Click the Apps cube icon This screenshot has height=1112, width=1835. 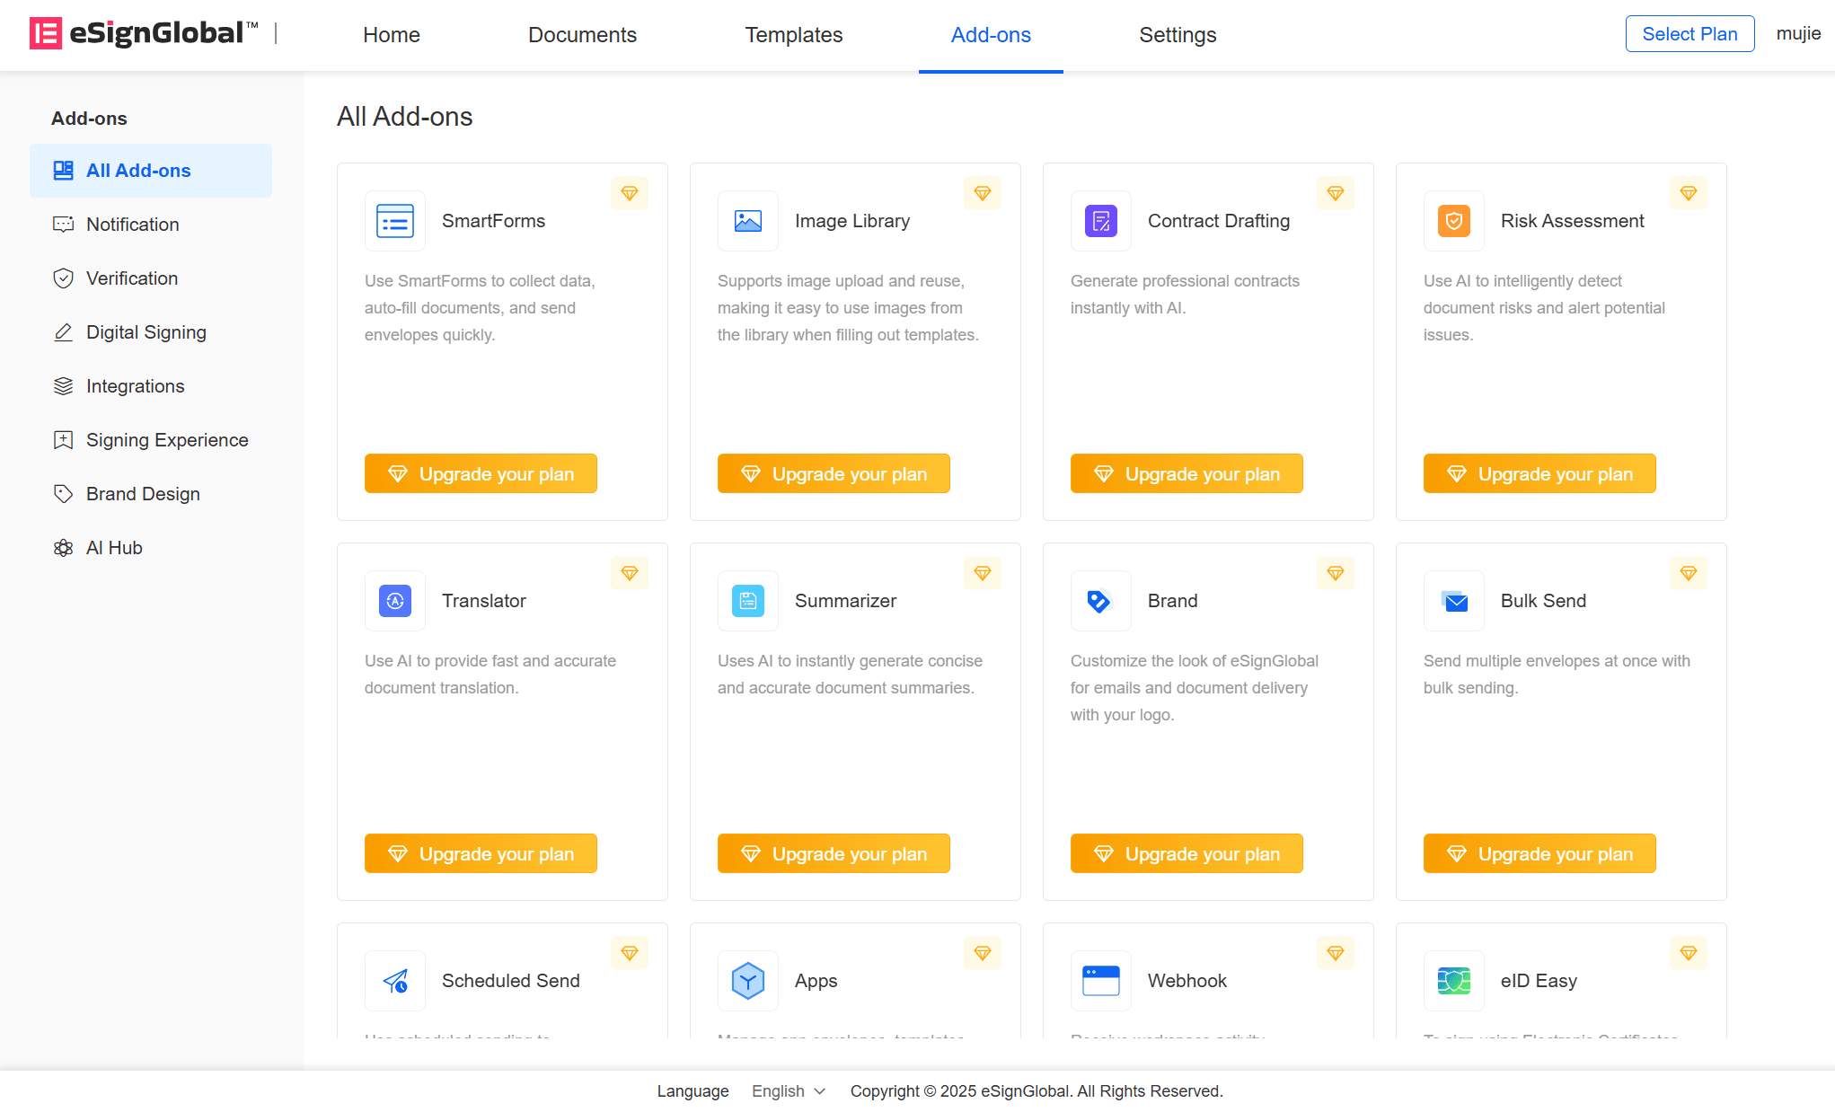(748, 981)
